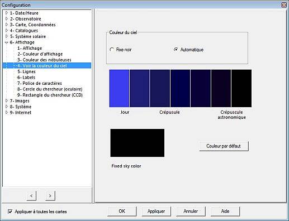This screenshot has width=289, height=221.
Task: Expand the 7- Images tree node
Action: coord(7,100)
